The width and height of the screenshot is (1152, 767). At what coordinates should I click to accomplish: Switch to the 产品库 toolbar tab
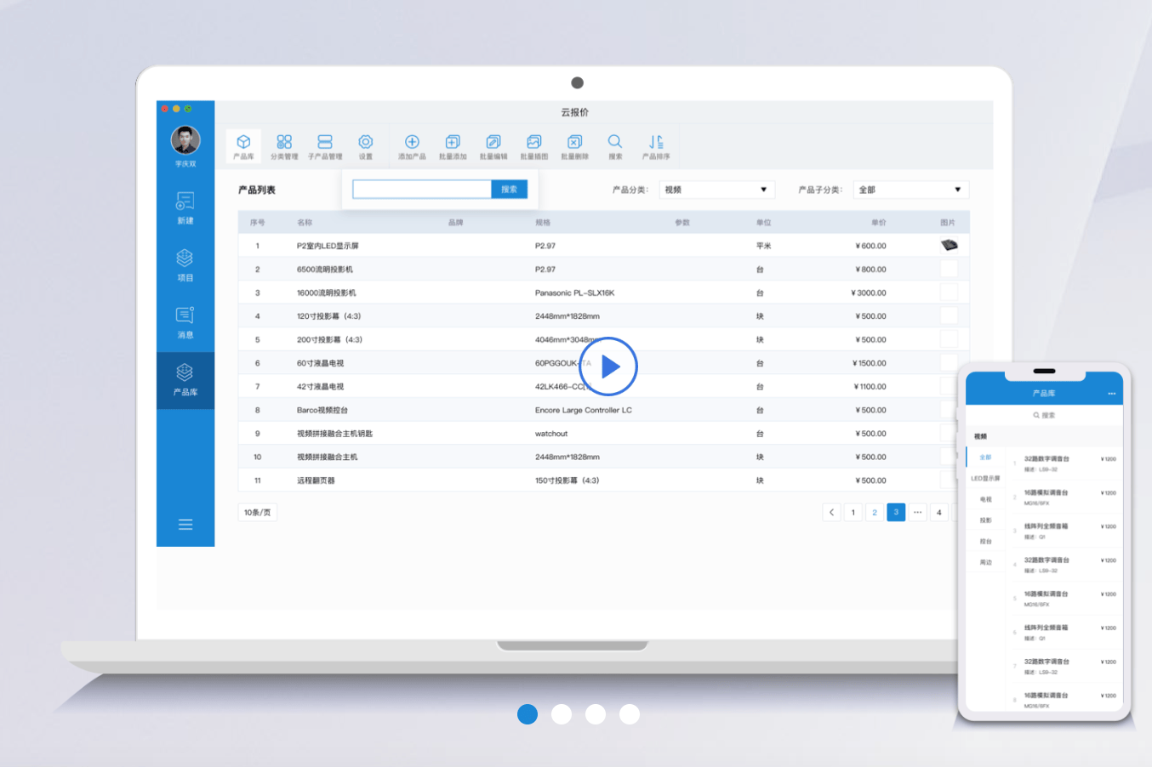243,146
